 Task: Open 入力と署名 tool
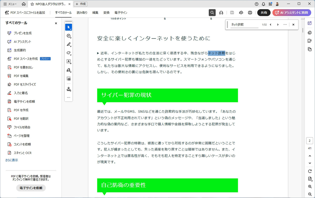click(18, 93)
